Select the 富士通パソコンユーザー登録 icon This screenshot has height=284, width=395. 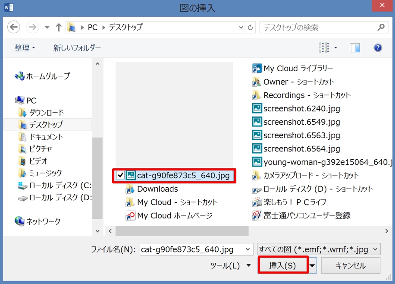pyautogui.click(x=257, y=216)
